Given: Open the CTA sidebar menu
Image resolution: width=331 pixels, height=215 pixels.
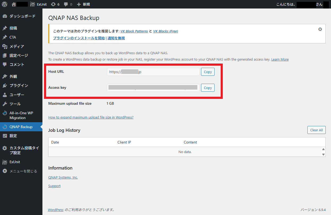Looking at the screenshot, I should point(21,37).
